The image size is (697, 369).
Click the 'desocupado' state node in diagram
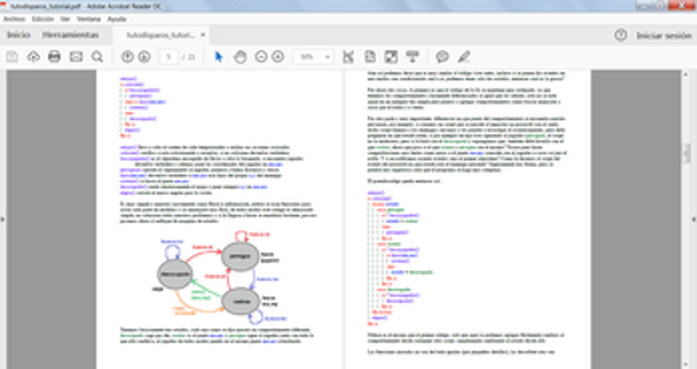[175, 274]
